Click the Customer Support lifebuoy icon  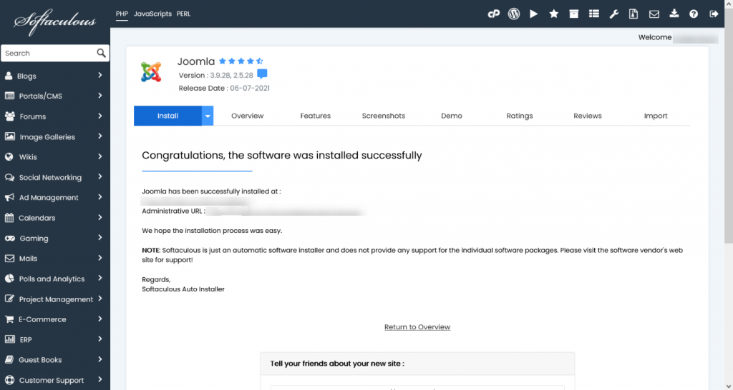(9, 380)
